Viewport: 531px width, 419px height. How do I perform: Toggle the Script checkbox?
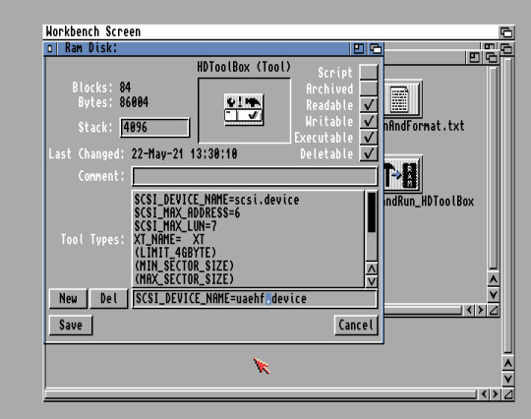(369, 72)
